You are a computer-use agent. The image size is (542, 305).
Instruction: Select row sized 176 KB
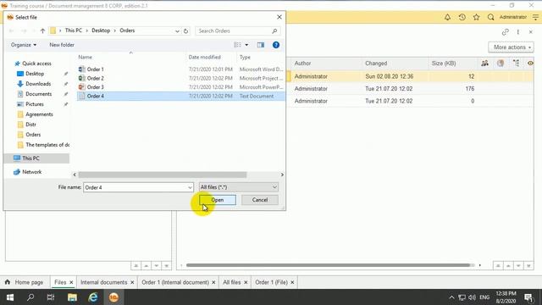(410, 89)
